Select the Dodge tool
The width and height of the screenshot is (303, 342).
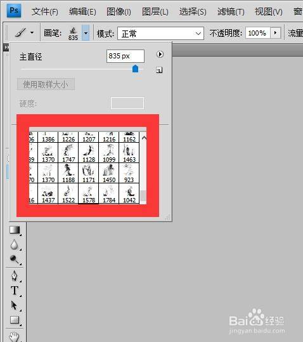15,260
